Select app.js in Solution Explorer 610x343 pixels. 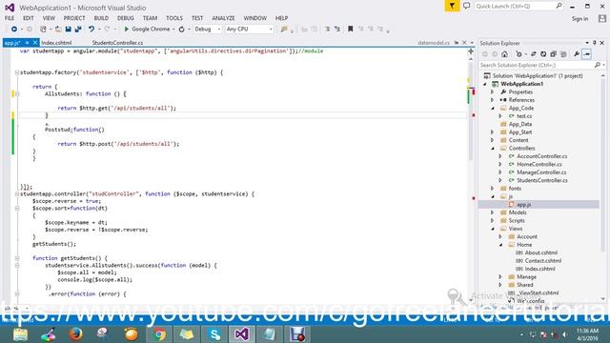(x=523, y=205)
